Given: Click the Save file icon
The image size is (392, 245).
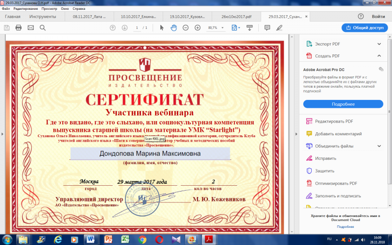Looking at the screenshot, I should pyautogui.click(x=7, y=28).
